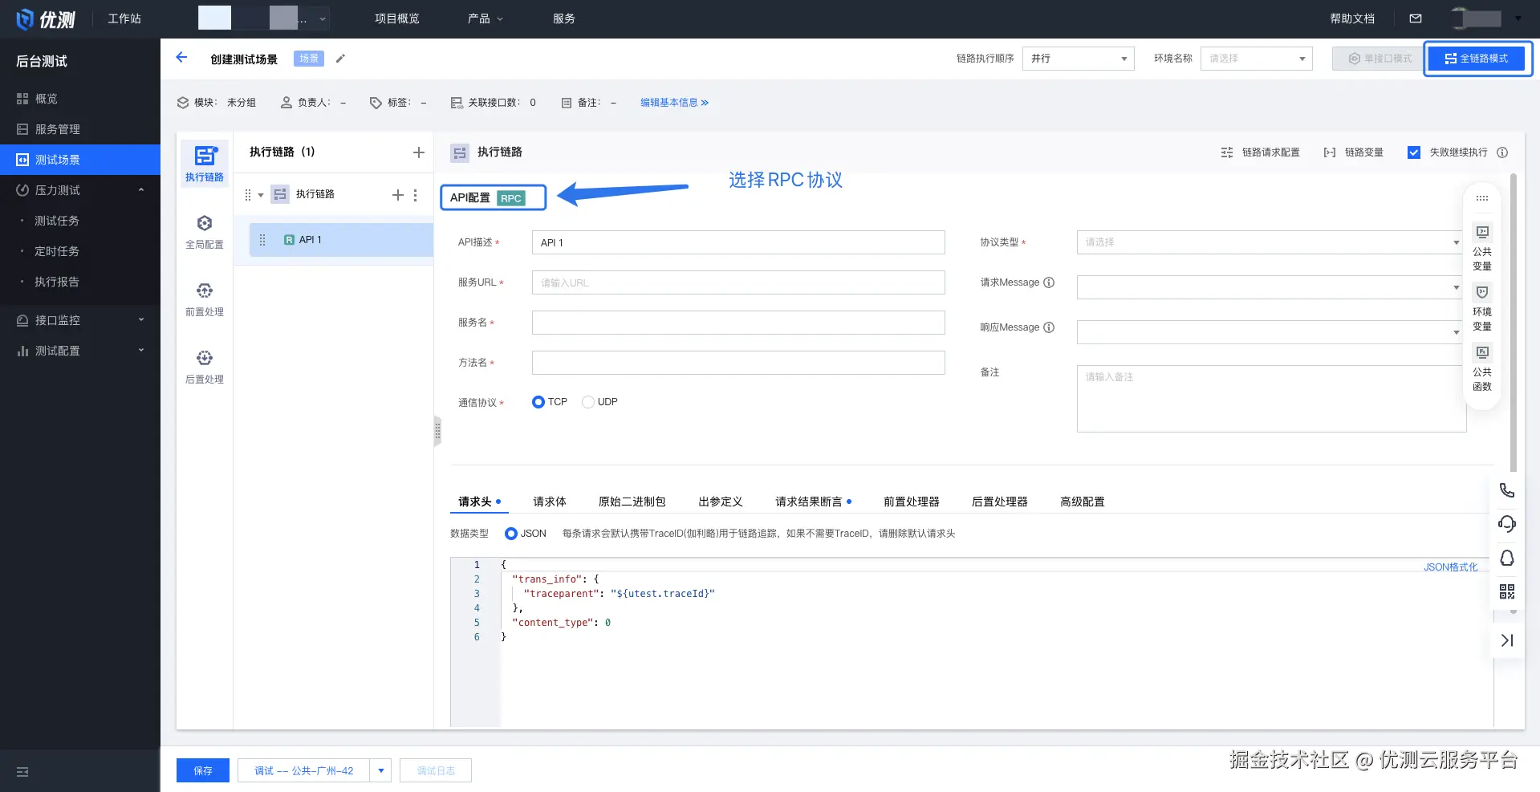
Task: Click the 保存 button
Action: click(203, 770)
